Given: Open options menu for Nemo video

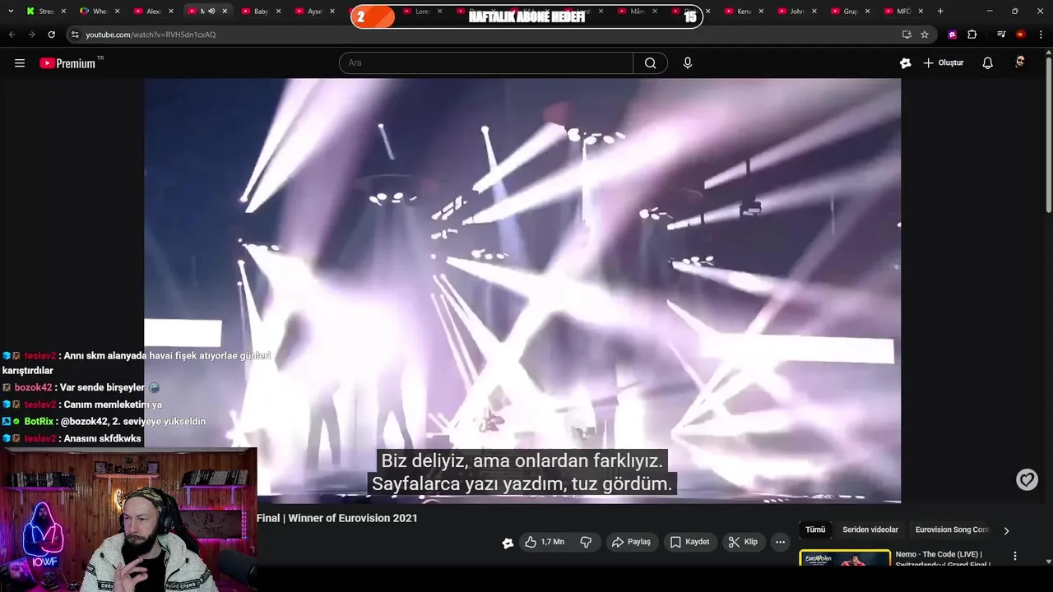Looking at the screenshot, I should [1015, 557].
